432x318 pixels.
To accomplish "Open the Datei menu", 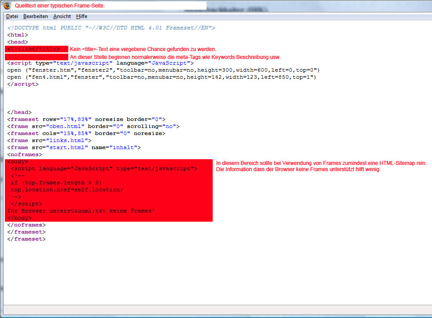I will pos(12,16).
